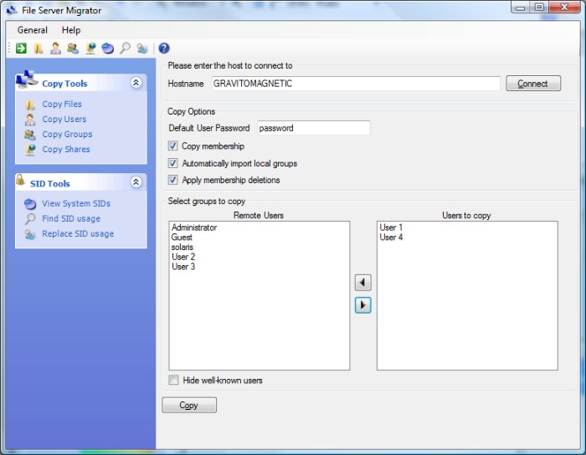The height and width of the screenshot is (455, 586).
Task: Click the Find SID usage magnifier toolbar icon
Action: 125,49
